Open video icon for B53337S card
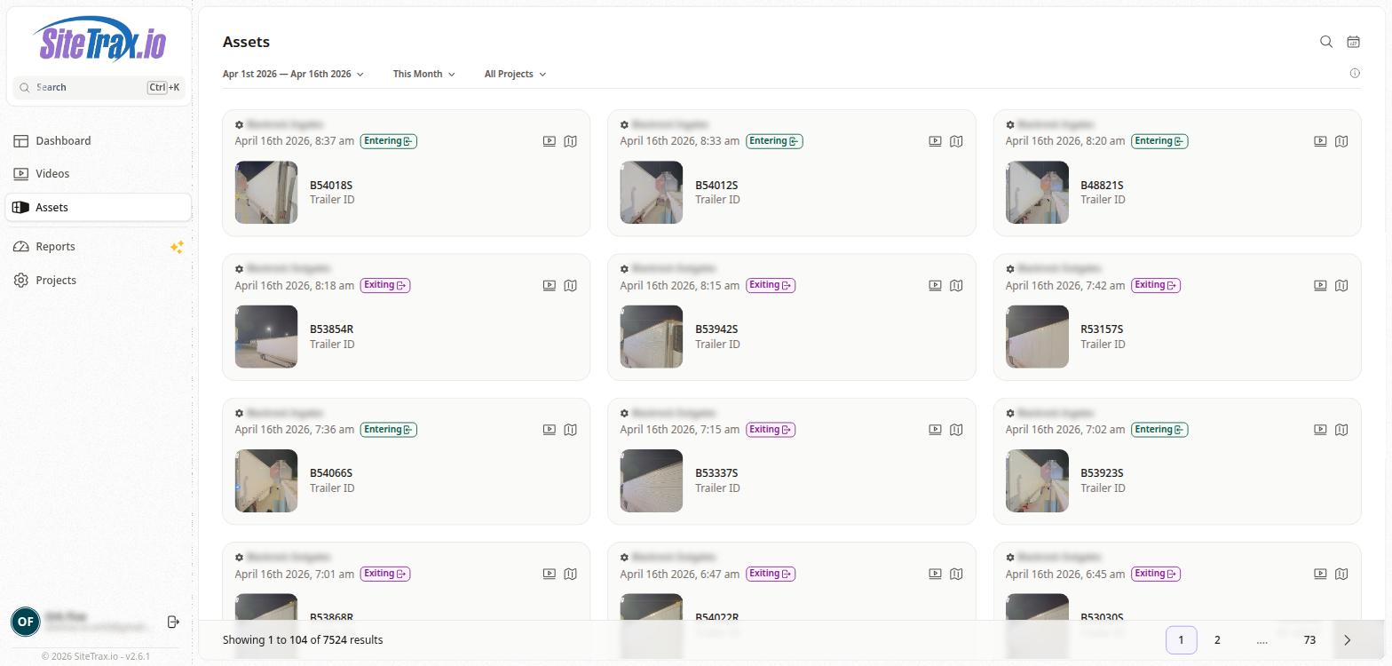 (x=935, y=430)
